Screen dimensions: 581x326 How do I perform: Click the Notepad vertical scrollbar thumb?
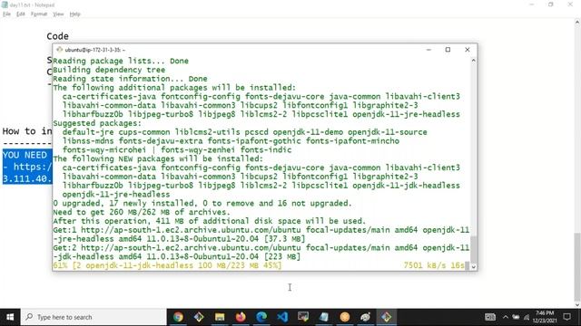577,267
